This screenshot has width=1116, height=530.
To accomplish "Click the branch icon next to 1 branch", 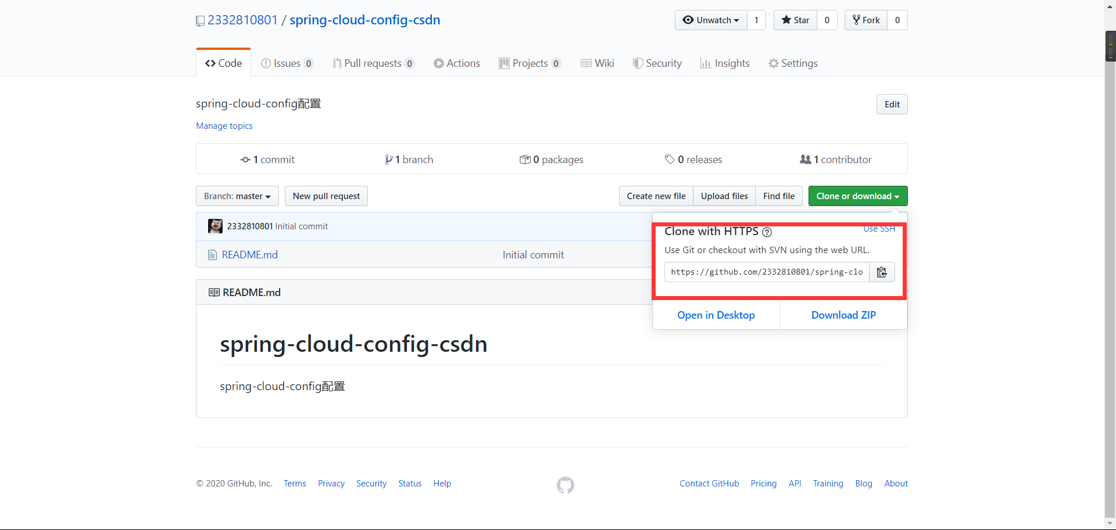I will point(388,160).
